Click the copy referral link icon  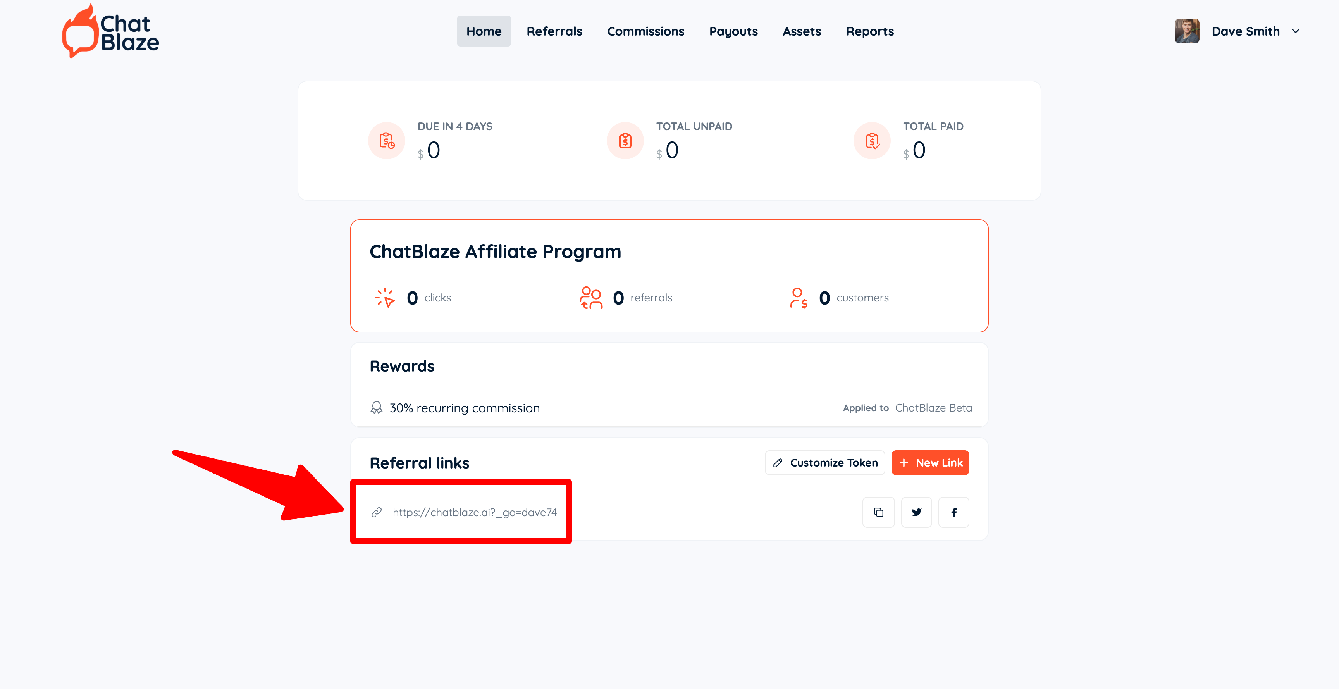[x=878, y=512]
